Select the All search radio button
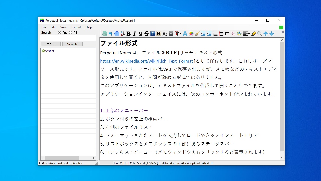The image size is (321, 181). pyautogui.click(x=70, y=33)
